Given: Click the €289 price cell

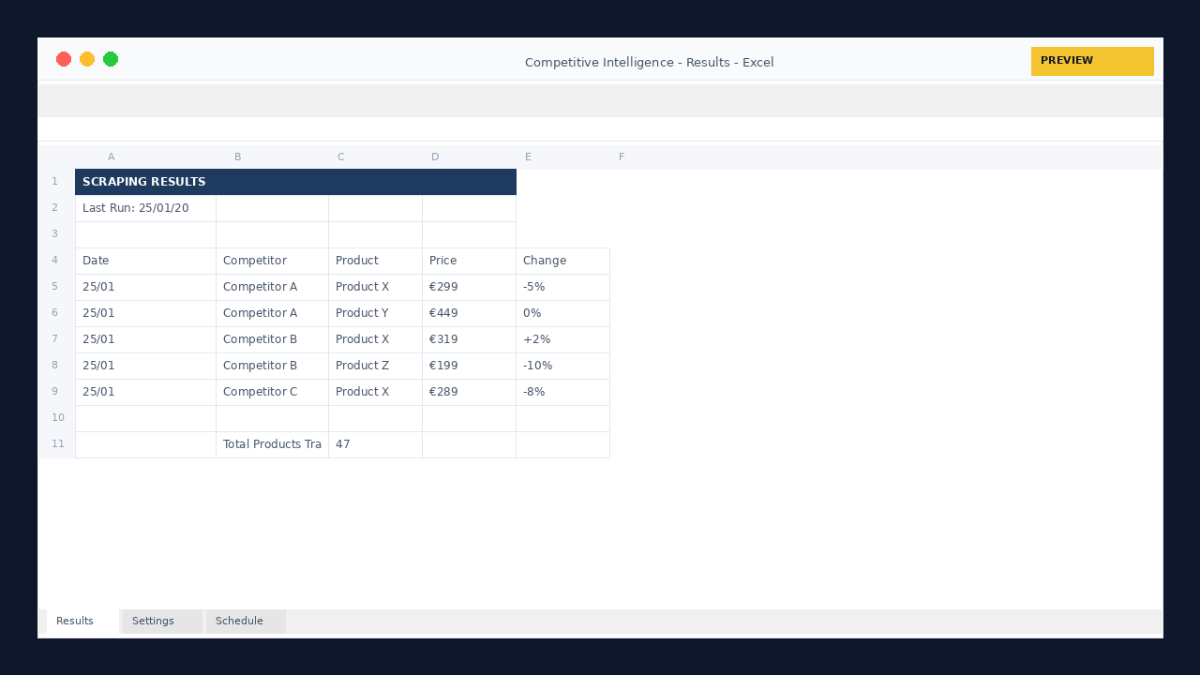Looking at the screenshot, I should (x=469, y=392).
